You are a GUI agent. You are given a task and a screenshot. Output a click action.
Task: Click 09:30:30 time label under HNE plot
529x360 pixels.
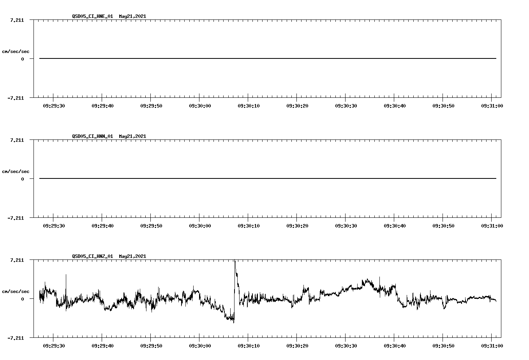346,106
